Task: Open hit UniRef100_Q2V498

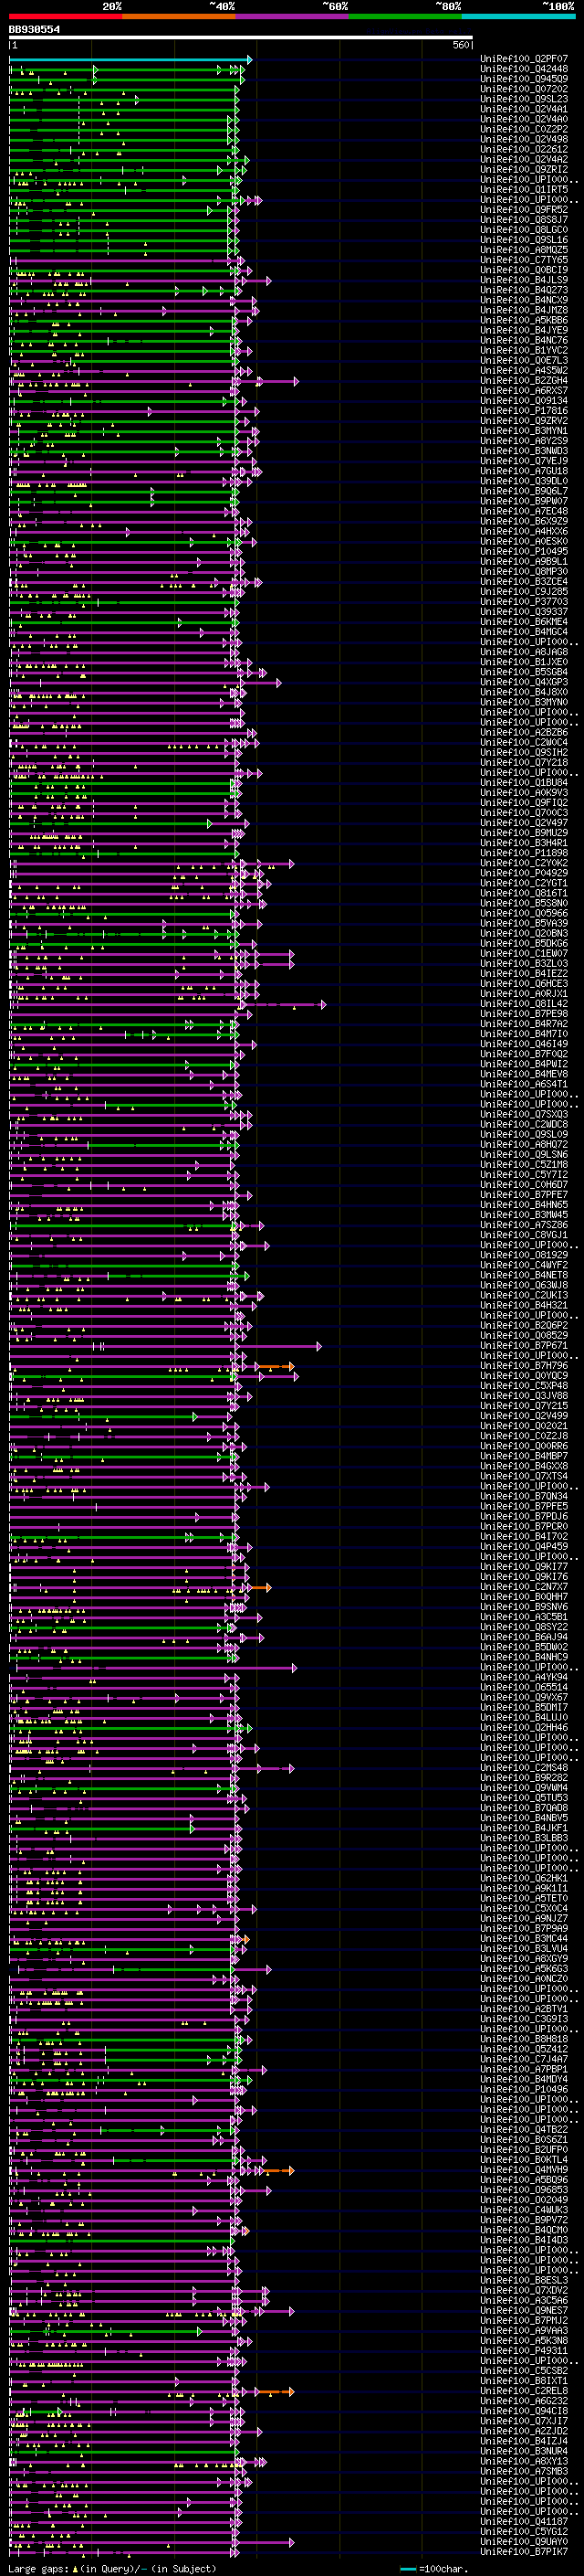Action: tap(523, 140)
